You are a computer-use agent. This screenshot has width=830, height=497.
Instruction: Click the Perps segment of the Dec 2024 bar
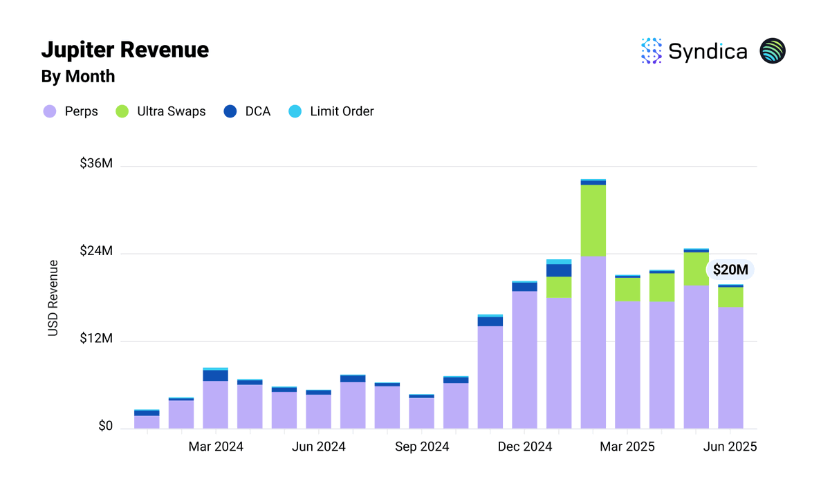click(525, 360)
